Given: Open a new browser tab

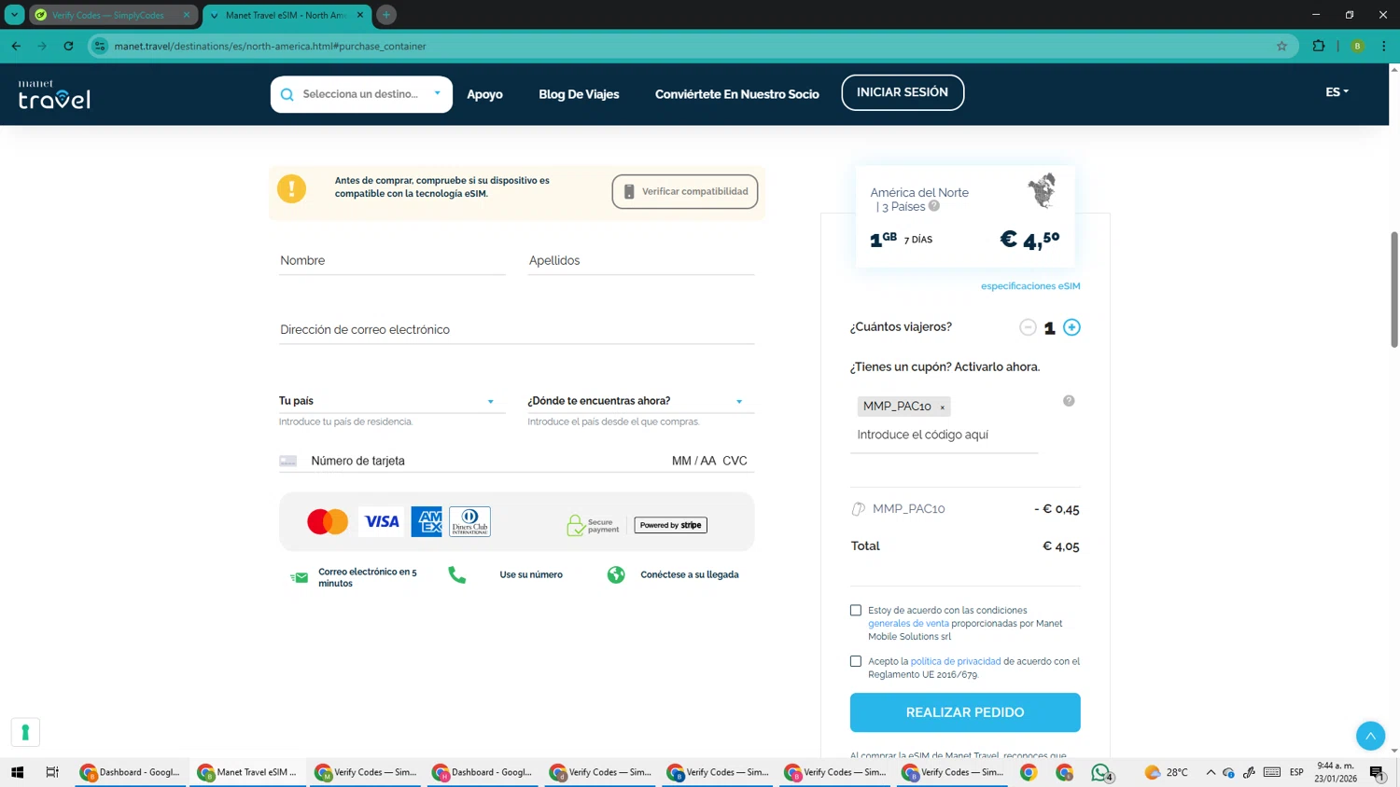Looking at the screenshot, I should [386, 15].
